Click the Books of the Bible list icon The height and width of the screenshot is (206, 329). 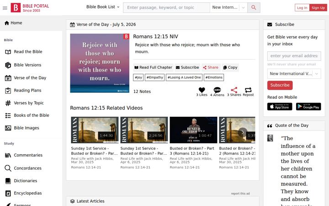pos(8,115)
